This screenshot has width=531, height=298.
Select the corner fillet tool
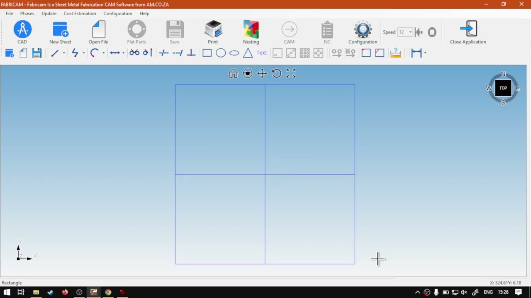click(x=366, y=53)
